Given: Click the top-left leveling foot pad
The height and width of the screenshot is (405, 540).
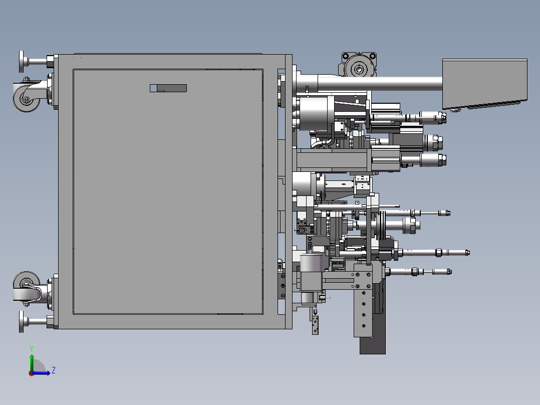Looking at the screenshot, I should 22,62.
